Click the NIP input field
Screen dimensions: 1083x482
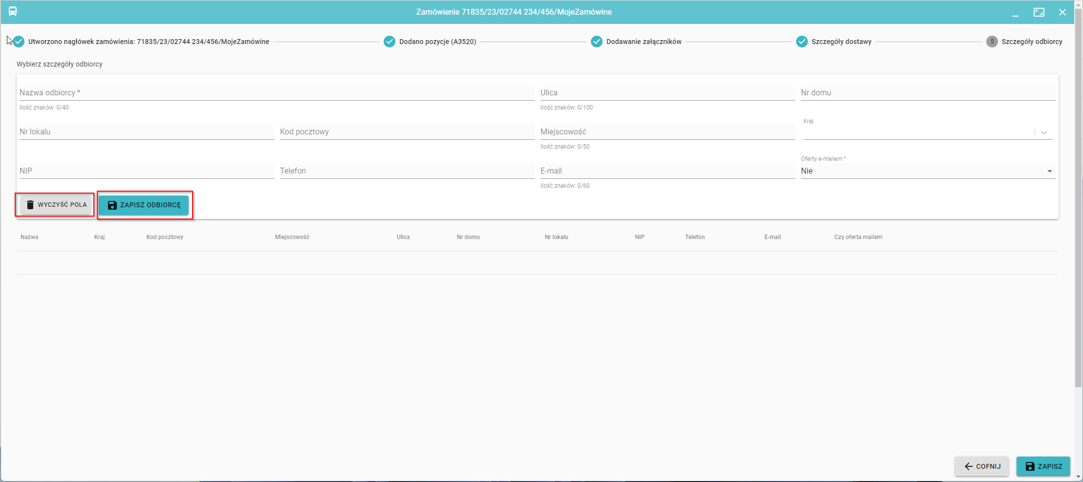pos(146,171)
